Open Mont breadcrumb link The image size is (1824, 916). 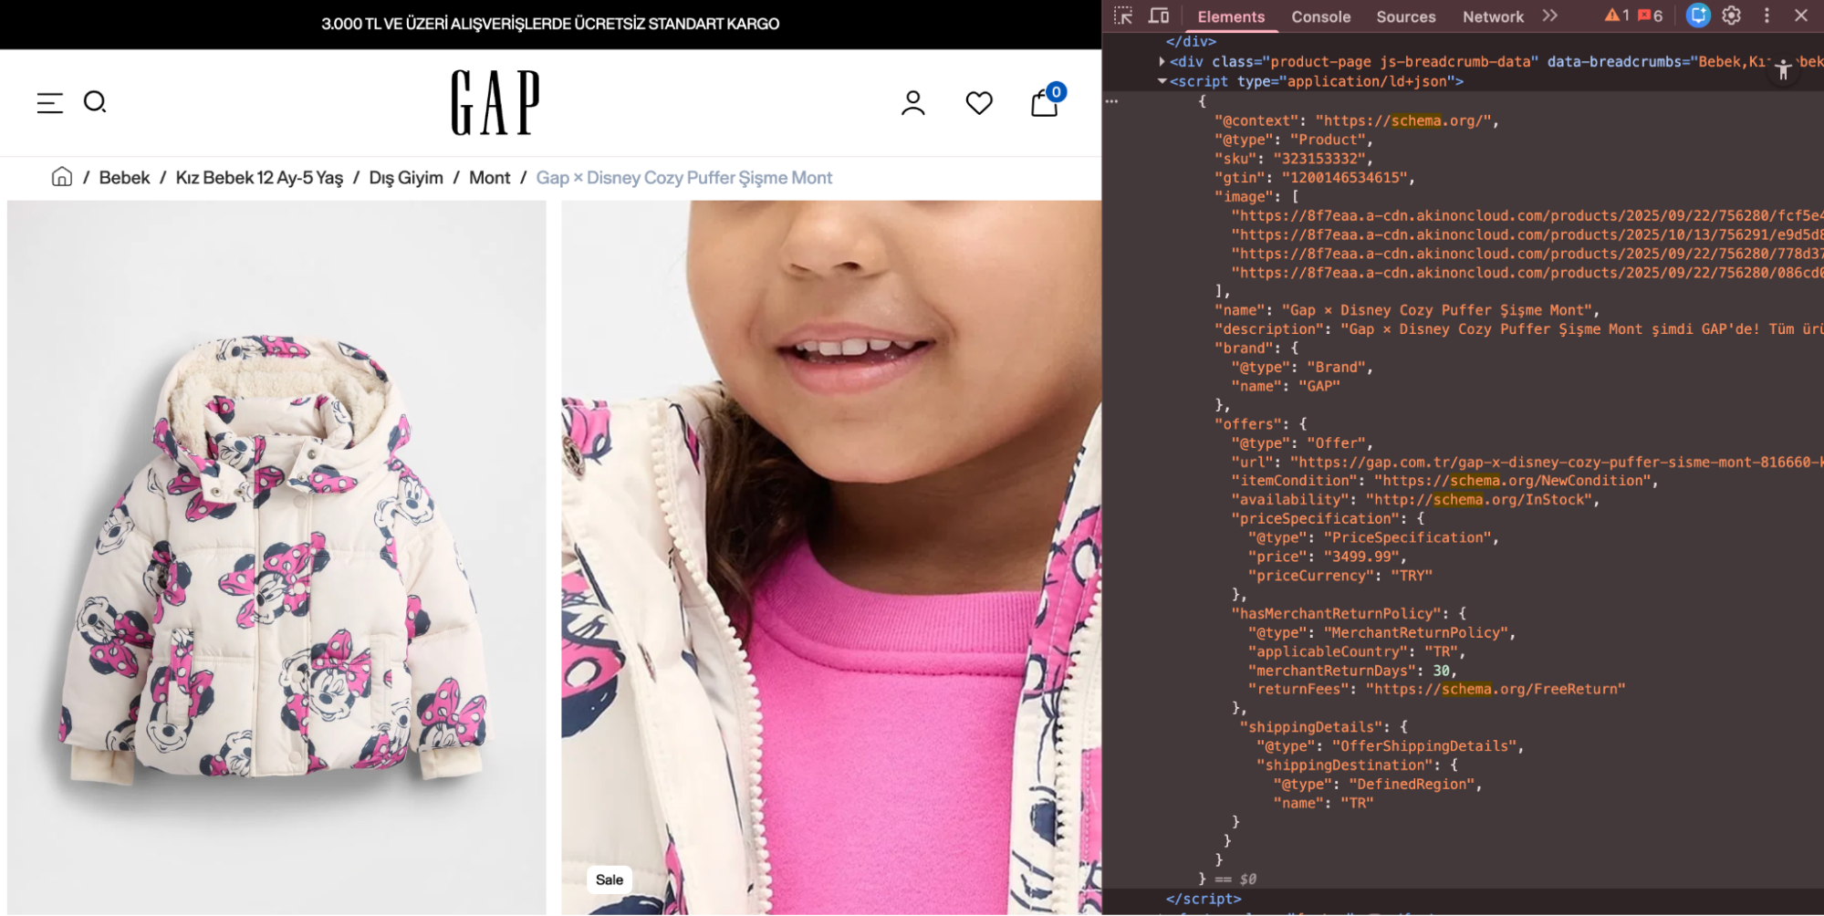coord(489,178)
